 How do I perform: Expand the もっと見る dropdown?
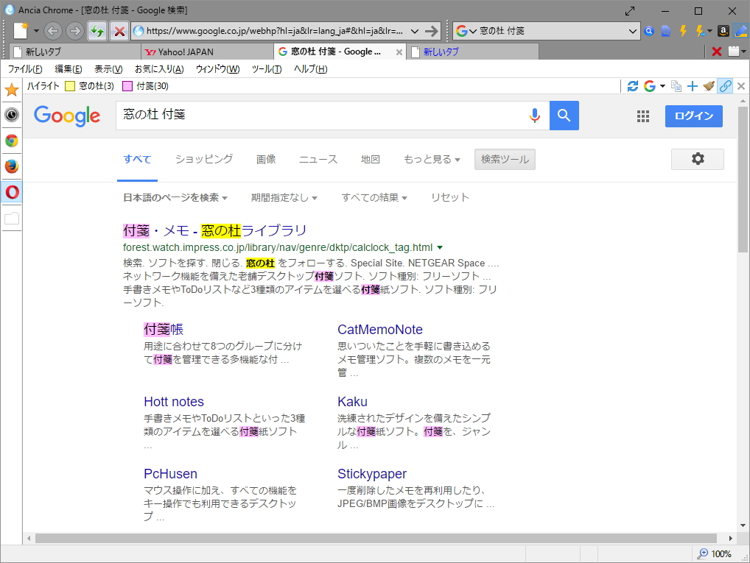point(432,159)
